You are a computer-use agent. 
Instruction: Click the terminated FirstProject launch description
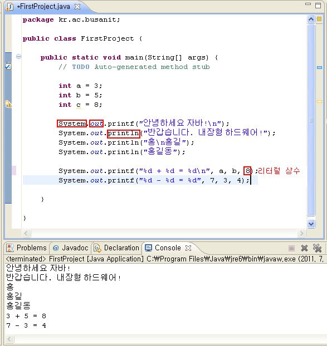164,259
